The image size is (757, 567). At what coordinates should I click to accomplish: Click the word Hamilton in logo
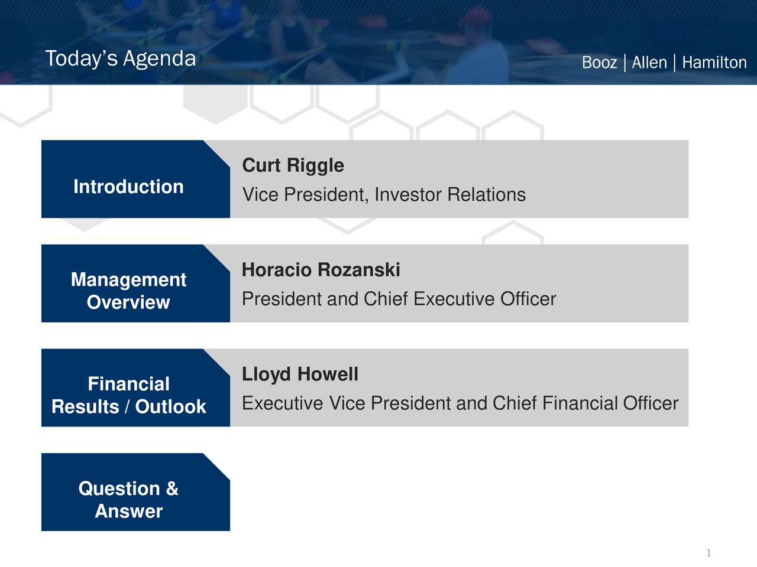click(714, 62)
